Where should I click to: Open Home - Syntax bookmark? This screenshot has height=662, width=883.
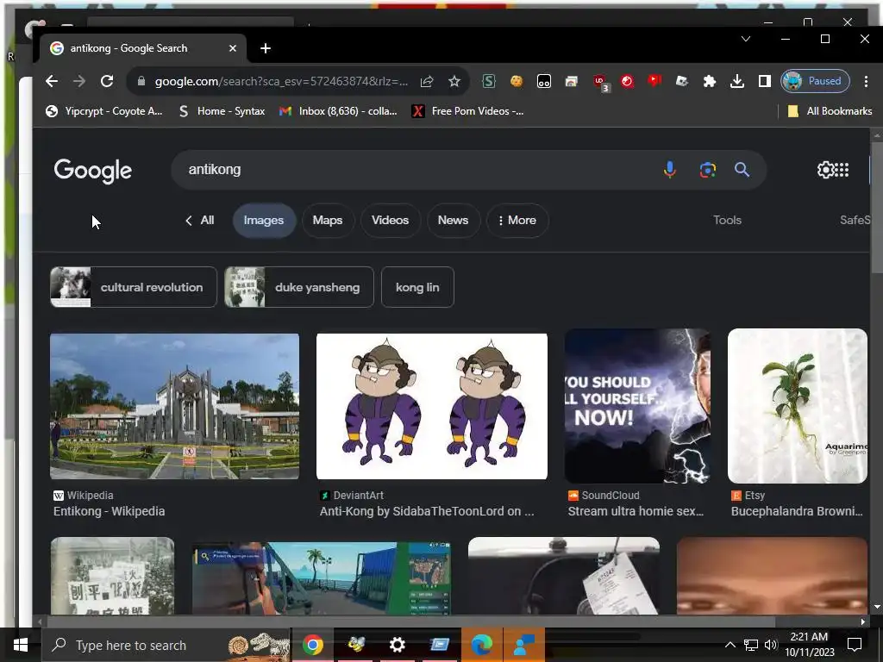coord(222,111)
